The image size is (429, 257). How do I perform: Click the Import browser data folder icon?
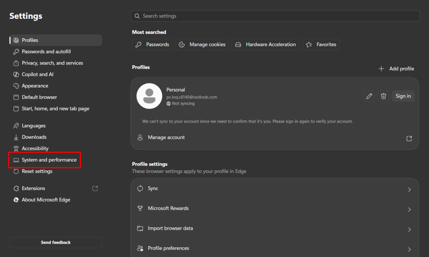pyautogui.click(x=140, y=228)
